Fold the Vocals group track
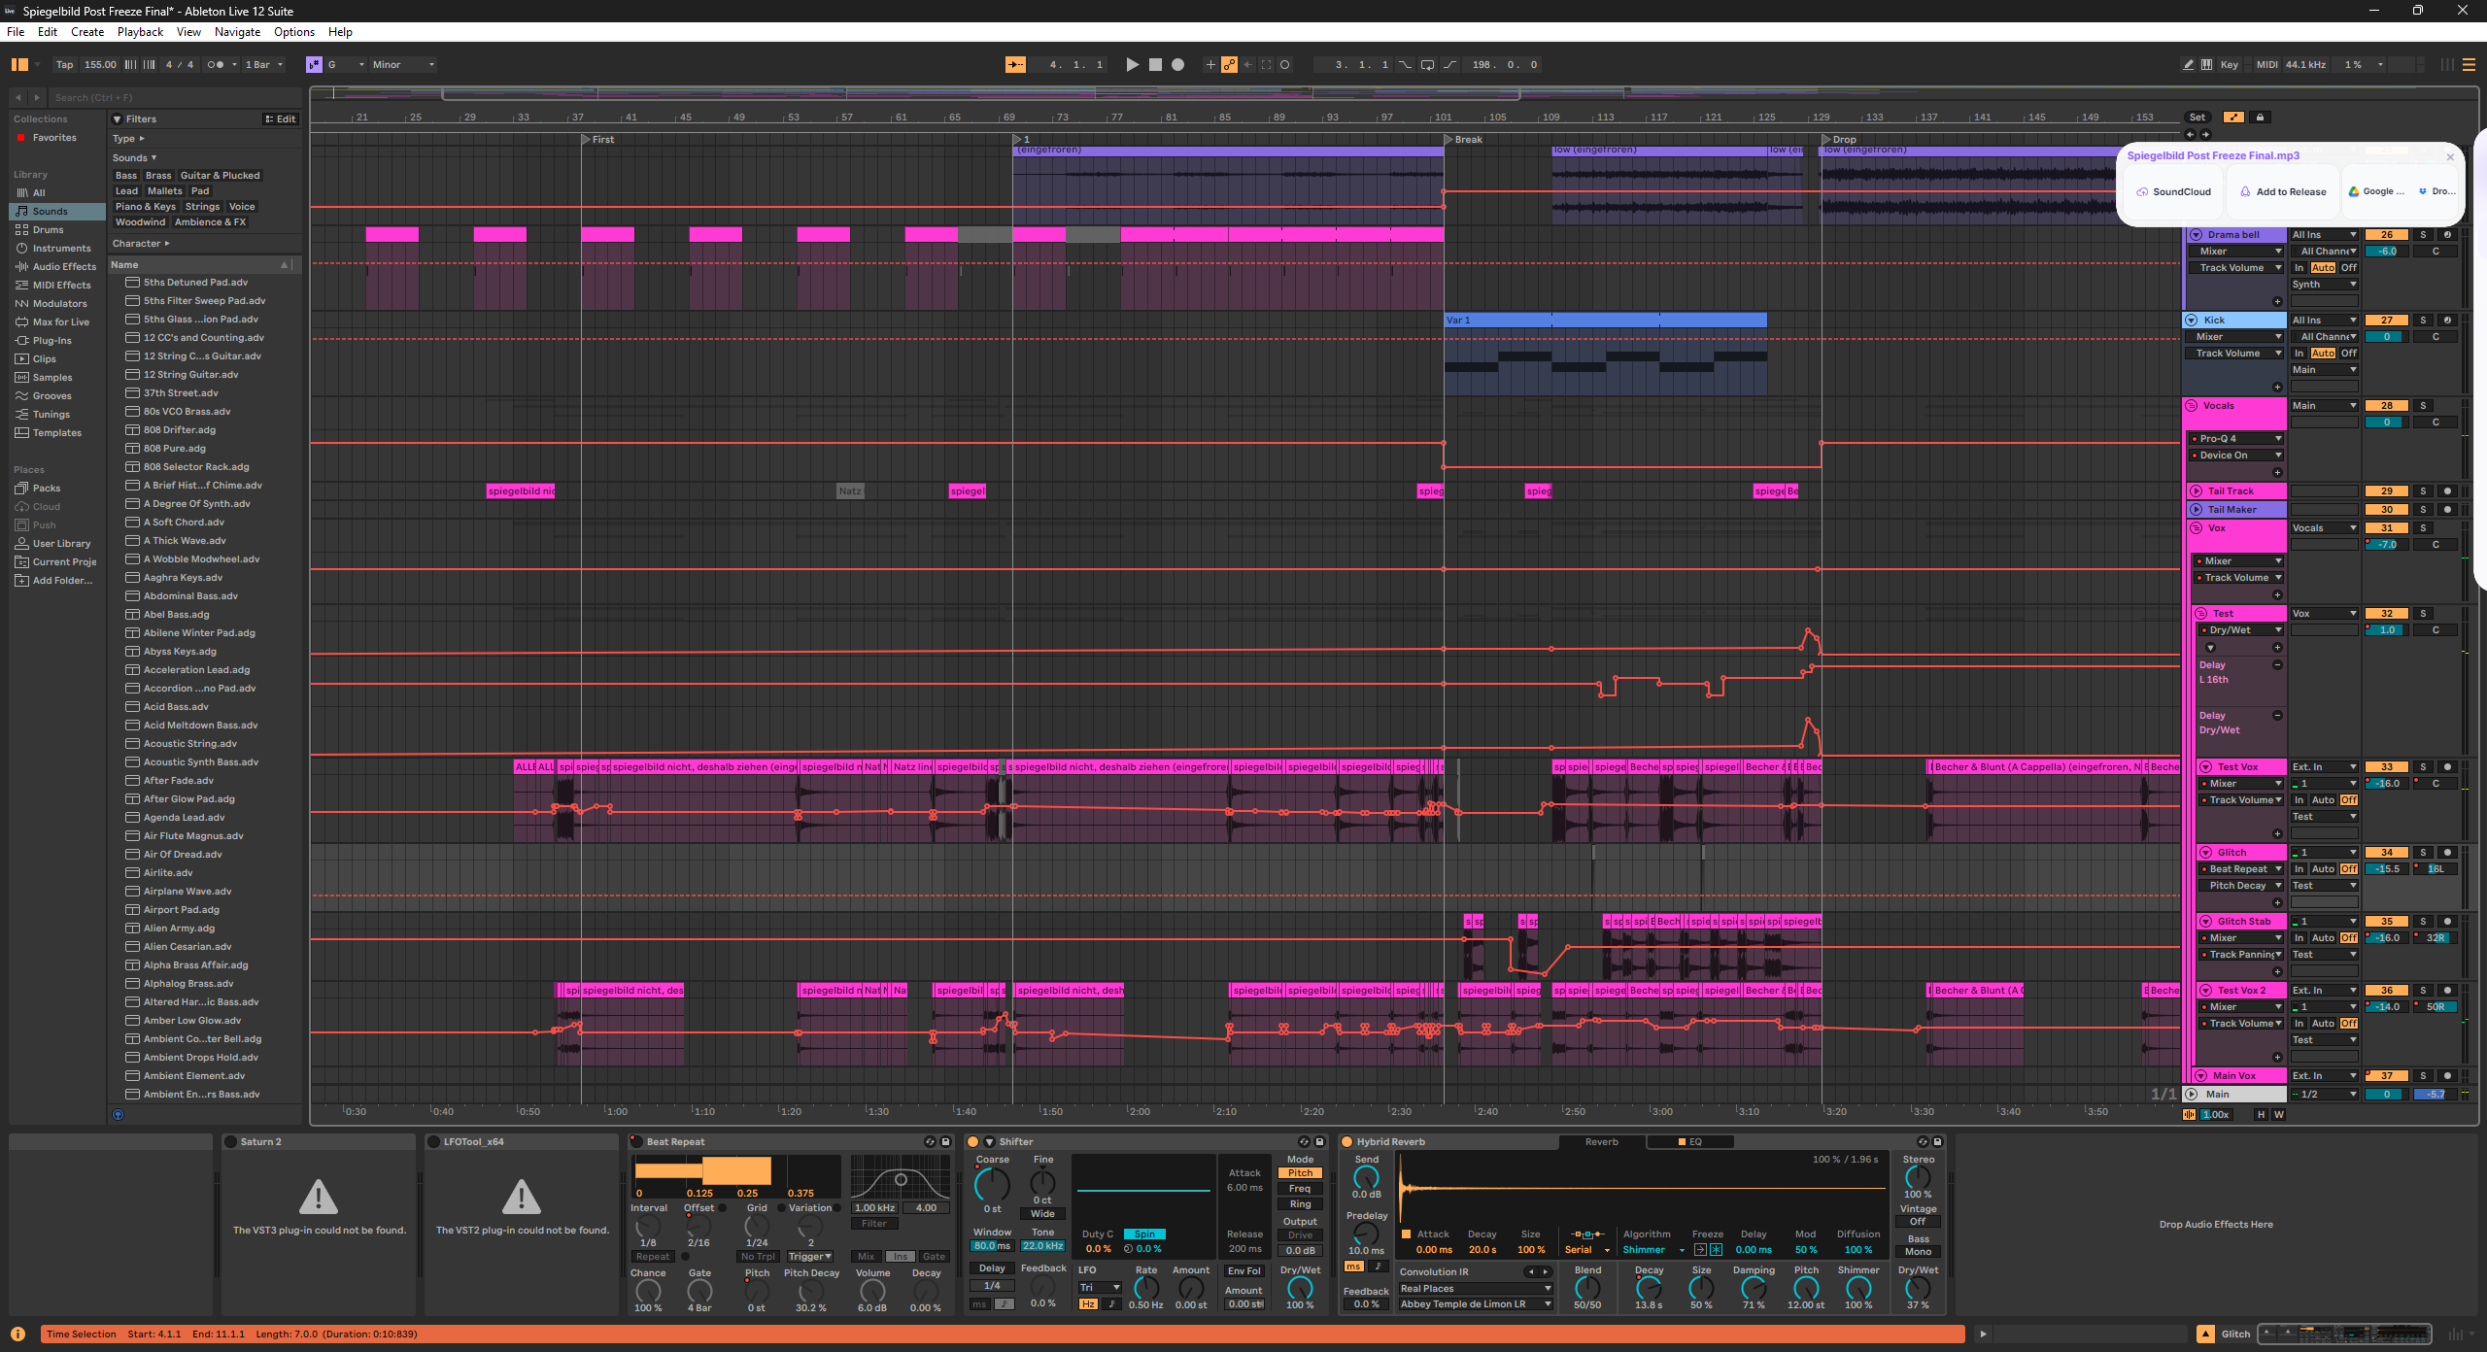Viewport: 2487px width, 1352px height. [2192, 406]
